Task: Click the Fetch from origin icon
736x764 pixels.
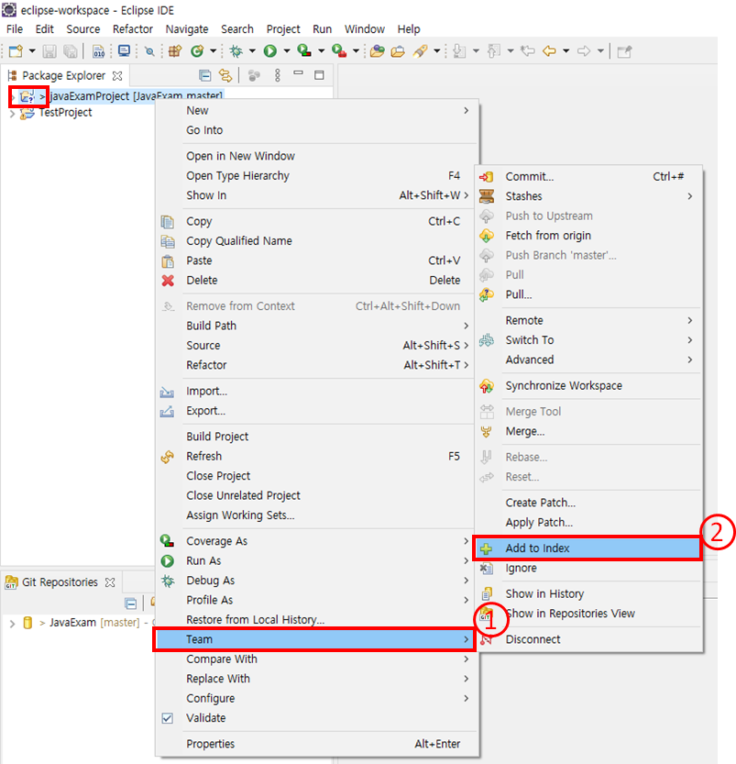Action: click(x=487, y=236)
